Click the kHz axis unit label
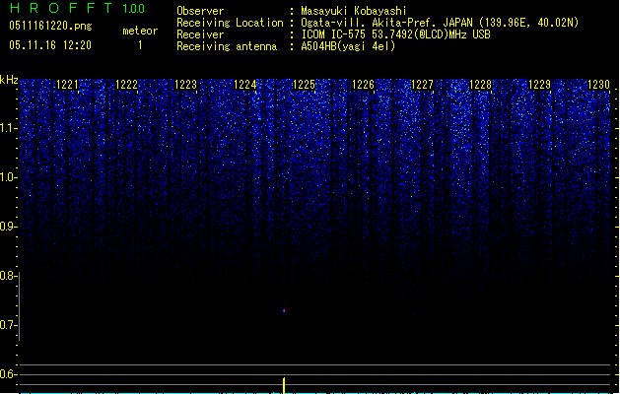This screenshot has height=394, width=620. coord(9,80)
